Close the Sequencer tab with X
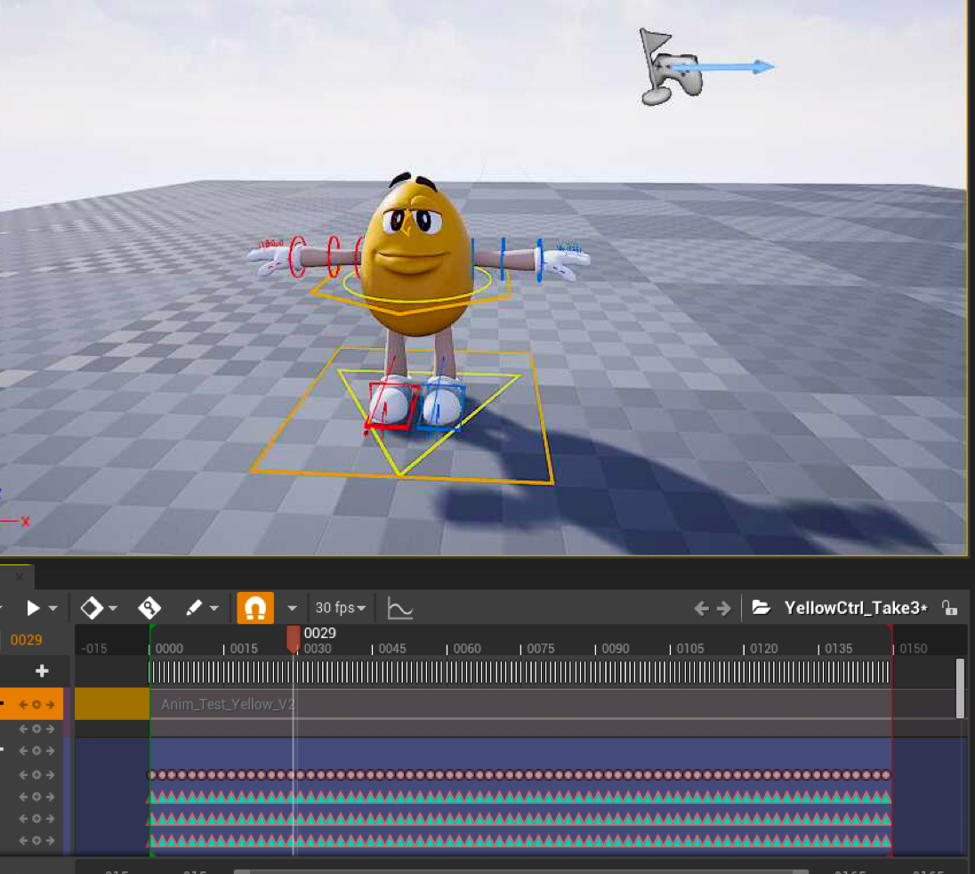975x874 pixels. (20, 577)
